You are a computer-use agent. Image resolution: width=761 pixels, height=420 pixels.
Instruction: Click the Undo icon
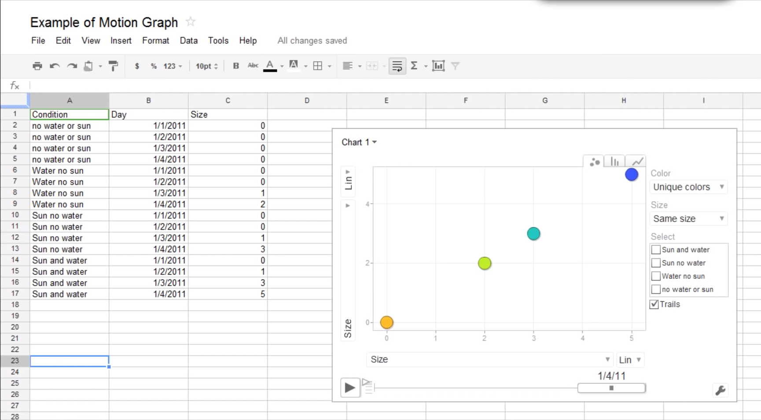click(x=54, y=66)
